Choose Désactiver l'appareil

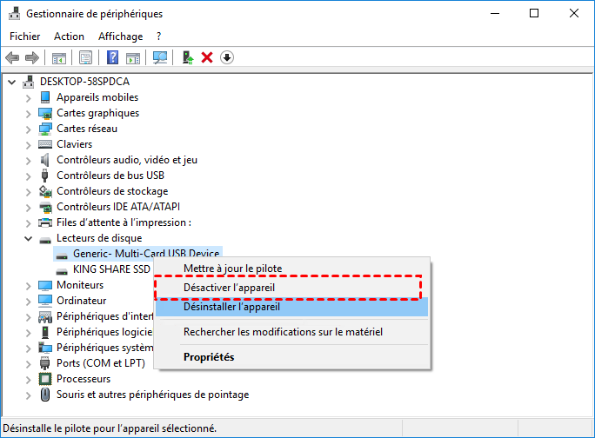(x=292, y=288)
